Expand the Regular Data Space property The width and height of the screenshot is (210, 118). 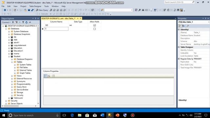(179, 59)
